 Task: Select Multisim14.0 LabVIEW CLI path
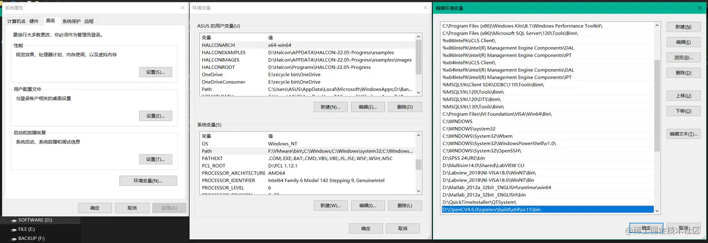point(547,165)
